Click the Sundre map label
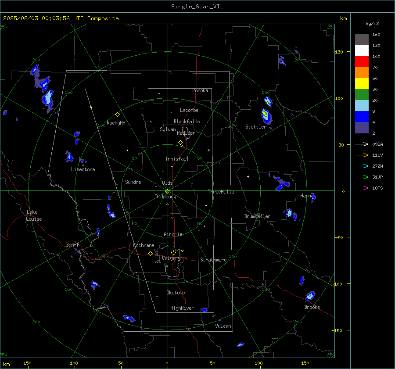Image resolution: width=395 pixels, height=369 pixels. (133, 182)
